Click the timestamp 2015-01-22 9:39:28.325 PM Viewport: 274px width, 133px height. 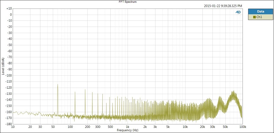click(x=223, y=6)
